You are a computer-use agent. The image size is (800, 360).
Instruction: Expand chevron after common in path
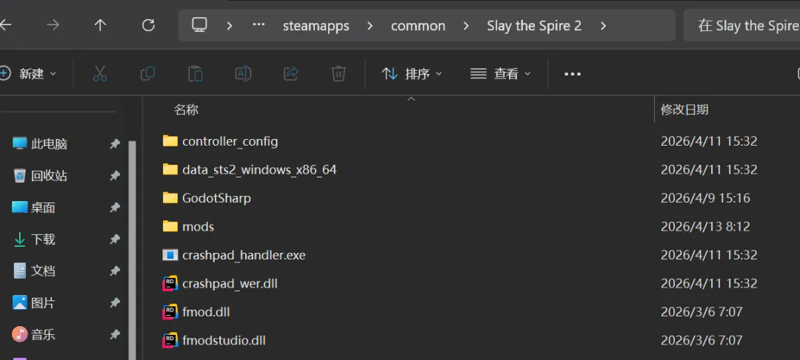click(466, 25)
